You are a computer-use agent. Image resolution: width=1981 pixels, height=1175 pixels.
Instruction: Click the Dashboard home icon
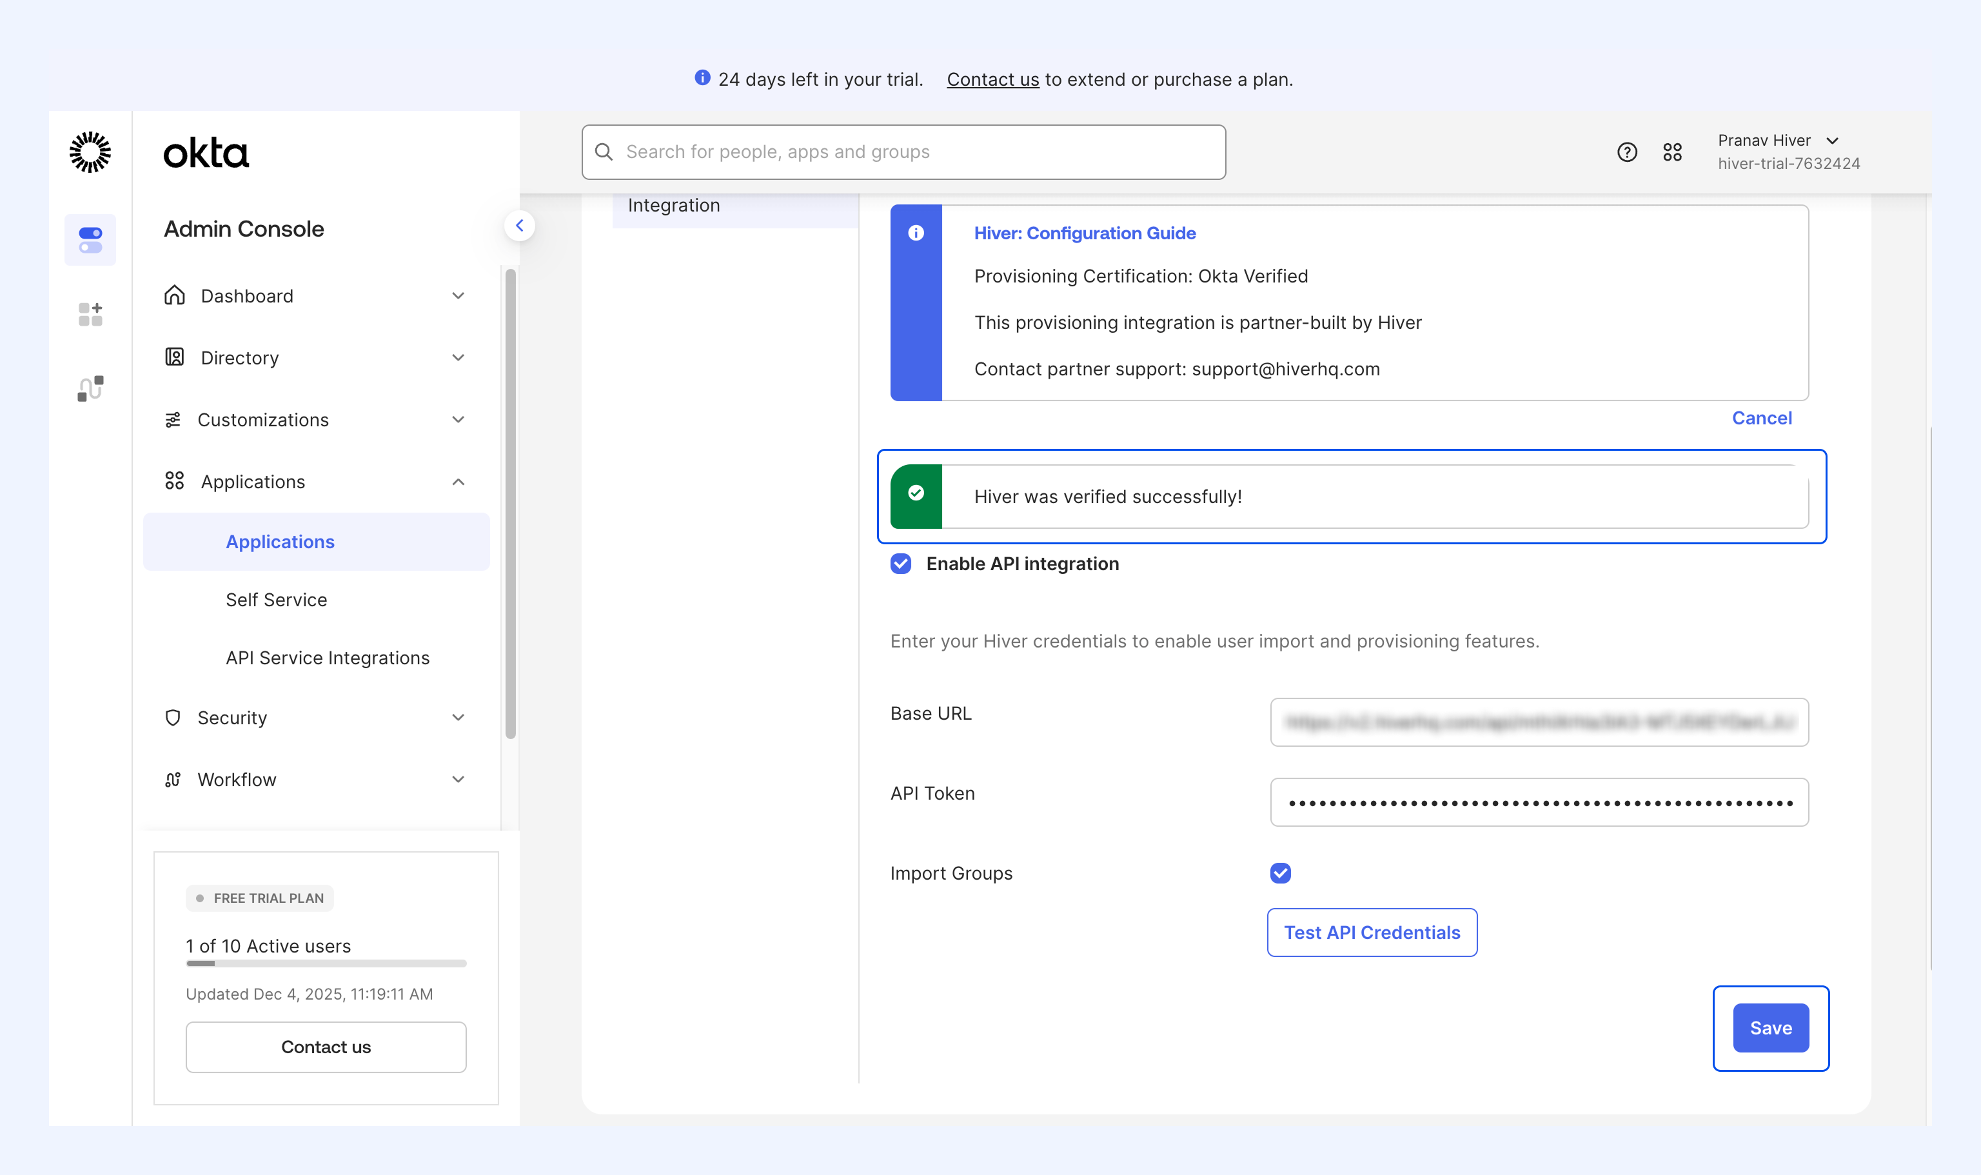click(174, 295)
